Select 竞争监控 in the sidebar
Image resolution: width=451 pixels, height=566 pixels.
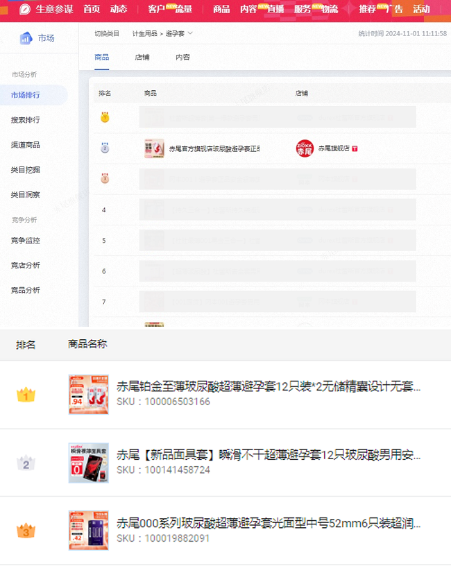point(25,241)
